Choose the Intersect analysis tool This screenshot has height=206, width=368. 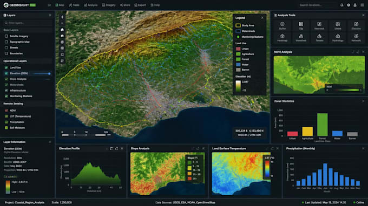tap(319, 26)
